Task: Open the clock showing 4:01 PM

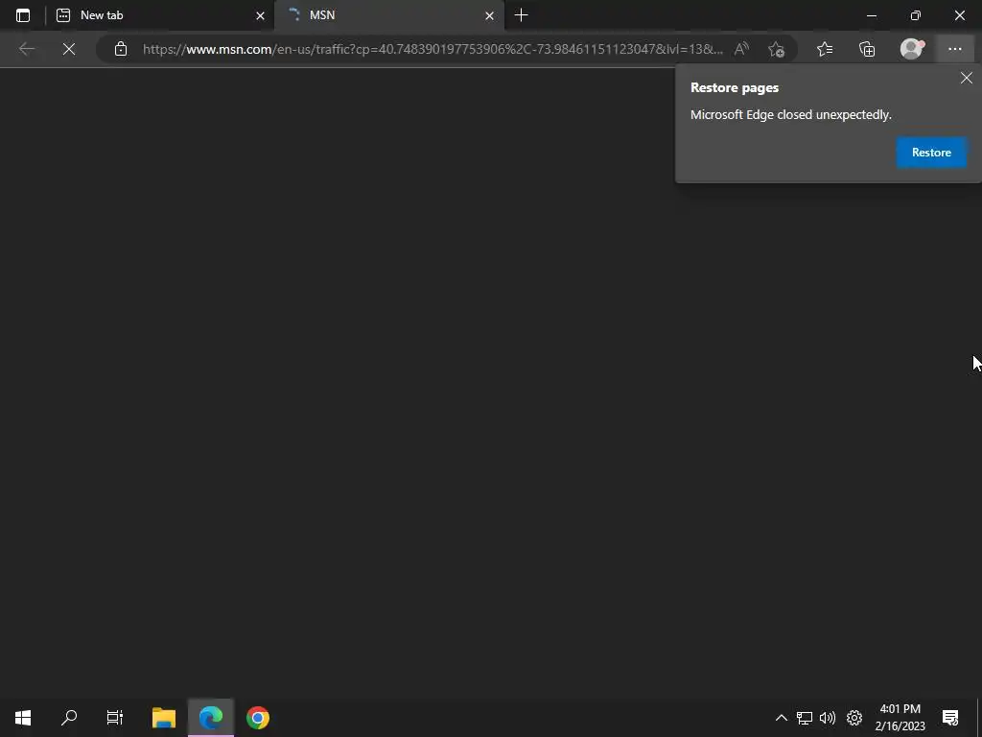Action: click(x=900, y=718)
